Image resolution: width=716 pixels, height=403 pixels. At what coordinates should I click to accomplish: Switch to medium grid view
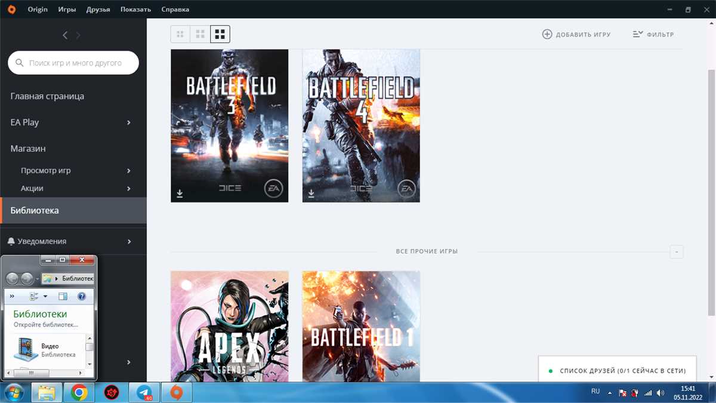click(200, 34)
